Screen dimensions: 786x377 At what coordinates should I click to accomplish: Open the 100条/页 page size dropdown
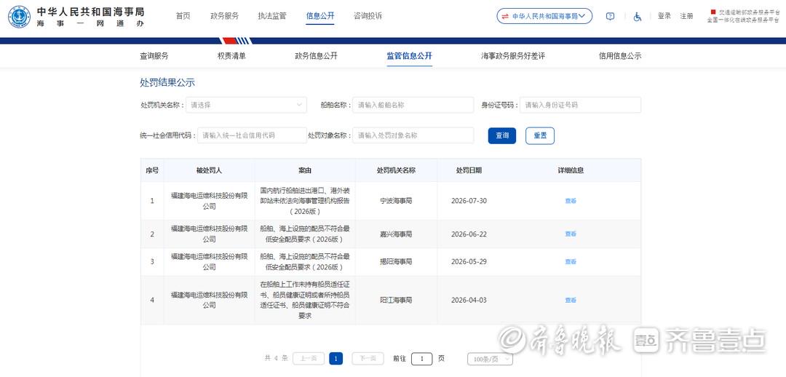pyautogui.click(x=491, y=359)
